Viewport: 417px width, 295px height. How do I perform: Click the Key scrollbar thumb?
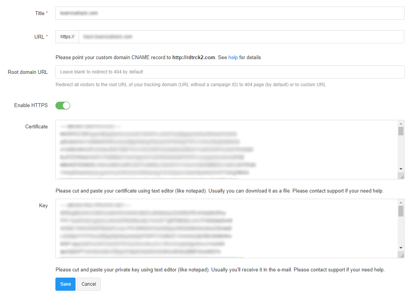(x=401, y=211)
